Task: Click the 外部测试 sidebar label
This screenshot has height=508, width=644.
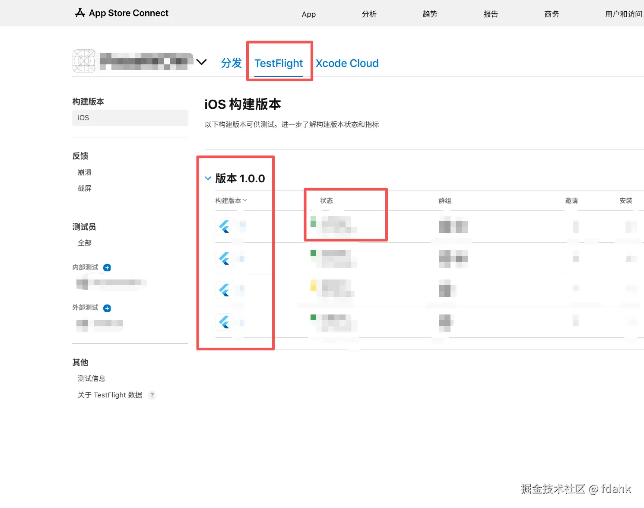Action: (85, 308)
